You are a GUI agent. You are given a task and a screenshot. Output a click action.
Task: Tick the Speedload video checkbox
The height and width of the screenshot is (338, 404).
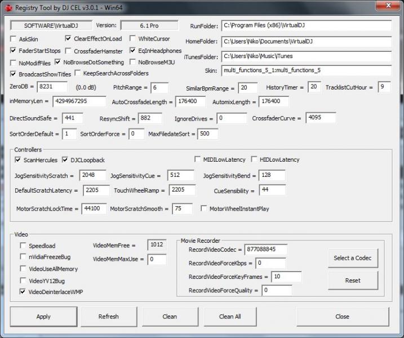pyautogui.click(x=23, y=245)
